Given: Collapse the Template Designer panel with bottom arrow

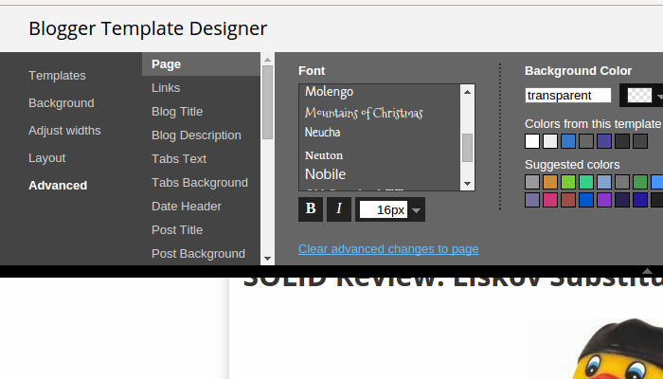Looking at the screenshot, I should point(647,271).
